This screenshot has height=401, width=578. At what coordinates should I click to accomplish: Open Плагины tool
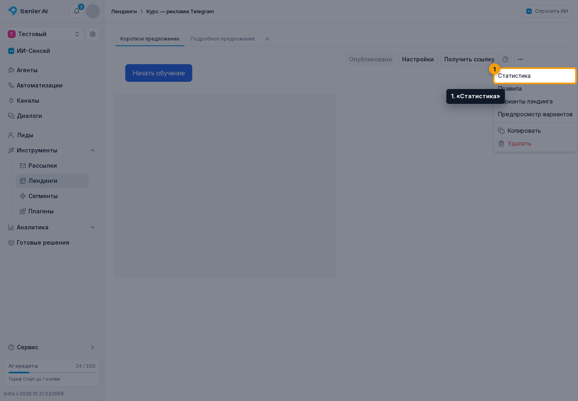coord(52,211)
